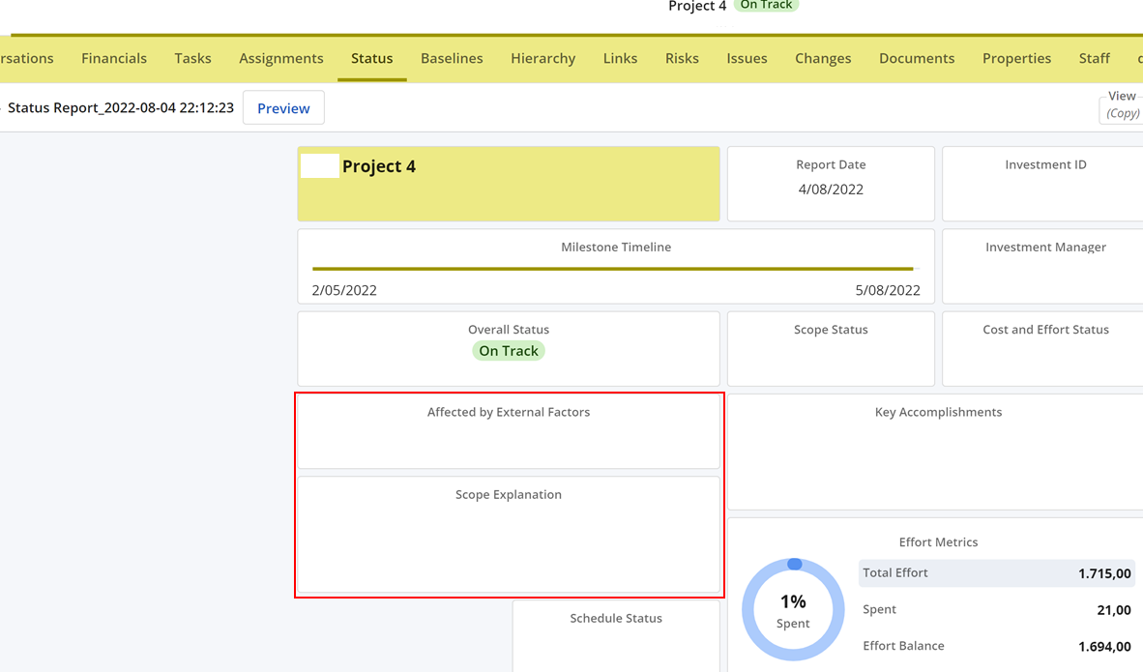Go to the Issues tab
Screen dimensions: 1143x672
[x=747, y=58]
